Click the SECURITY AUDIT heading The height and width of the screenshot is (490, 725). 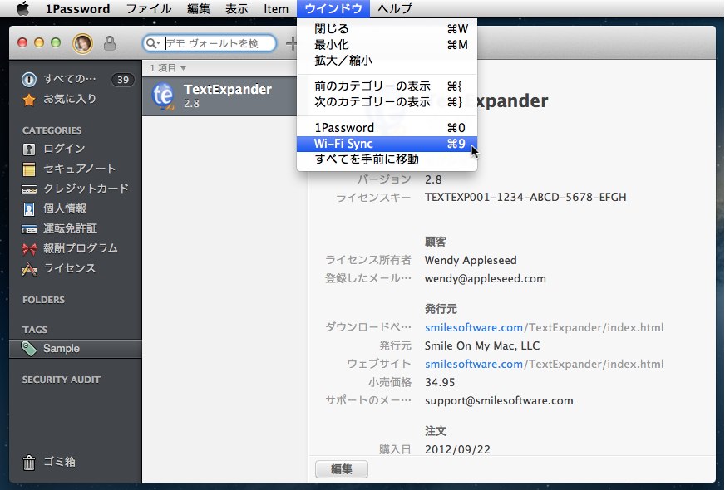pos(61,380)
